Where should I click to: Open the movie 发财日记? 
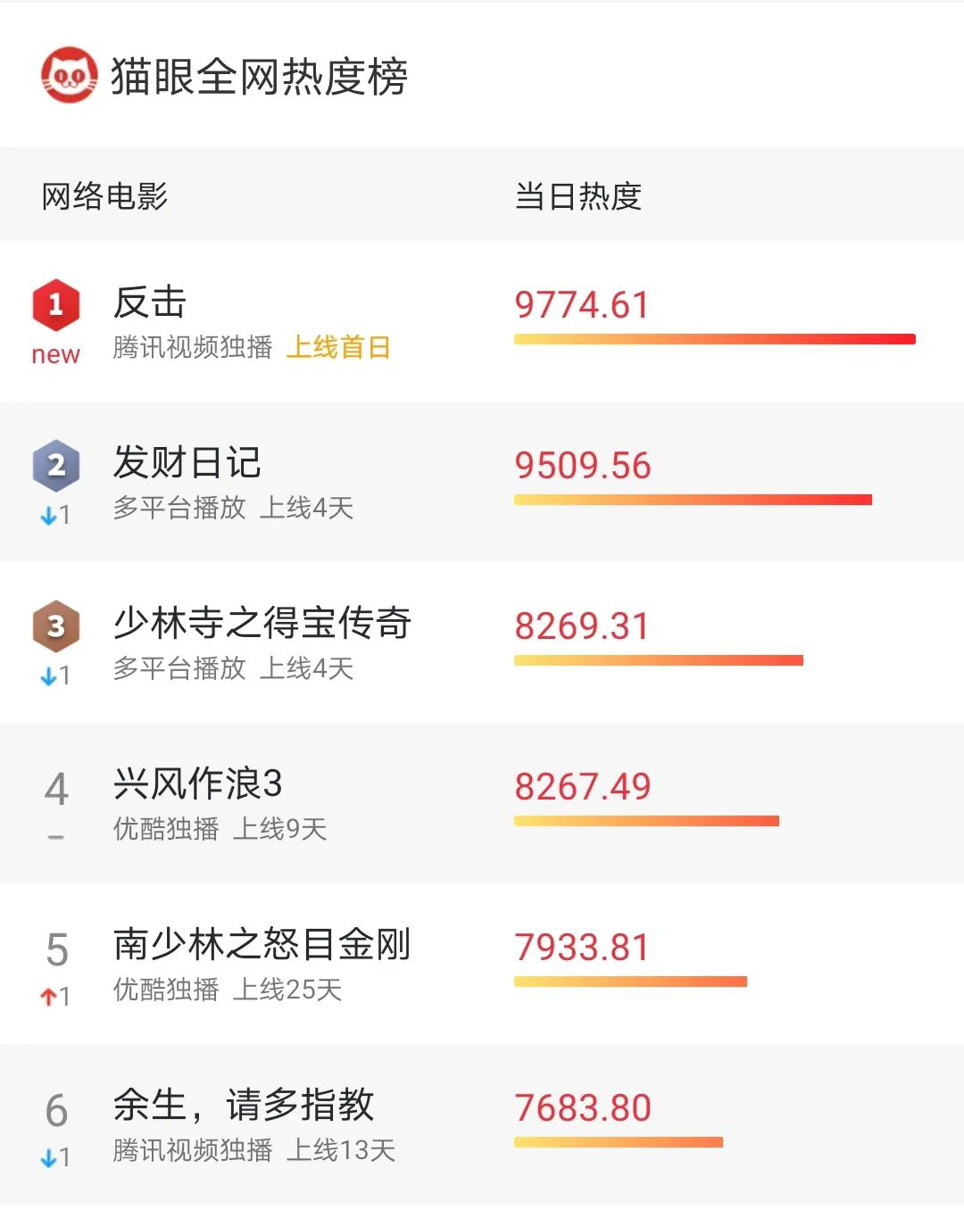187,462
